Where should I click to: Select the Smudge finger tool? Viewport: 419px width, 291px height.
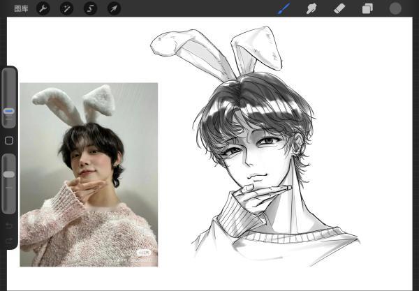point(311,8)
